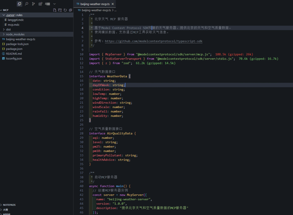293x215 pixels.
Task: Click the closing brace on line 25
Action: (x=90, y=120)
